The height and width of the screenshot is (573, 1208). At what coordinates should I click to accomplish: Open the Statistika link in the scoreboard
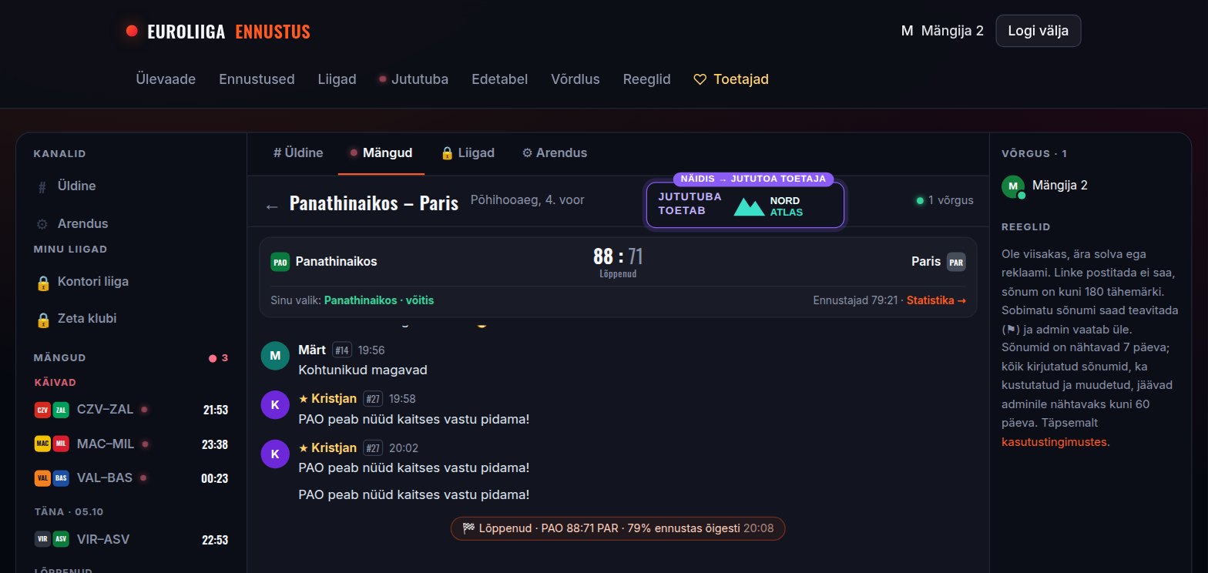click(x=936, y=300)
